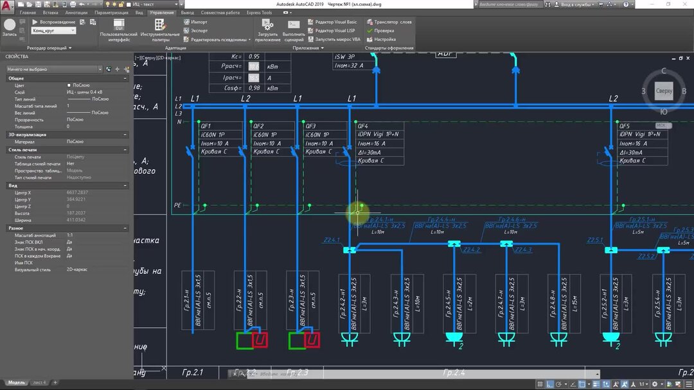Collapse the Разное properties section
This screenshot has width=694, height=390.
(125, 228)
